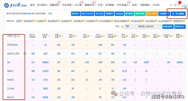
Task: Click help icon next to PC指数词 filter
Action: [x=46, y=21]
